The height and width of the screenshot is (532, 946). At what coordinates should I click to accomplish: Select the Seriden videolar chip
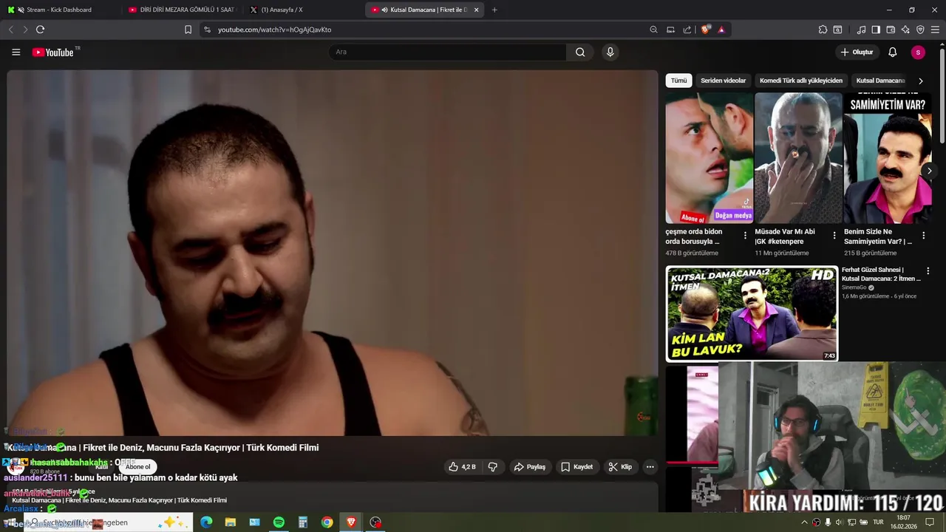[724, 81]
